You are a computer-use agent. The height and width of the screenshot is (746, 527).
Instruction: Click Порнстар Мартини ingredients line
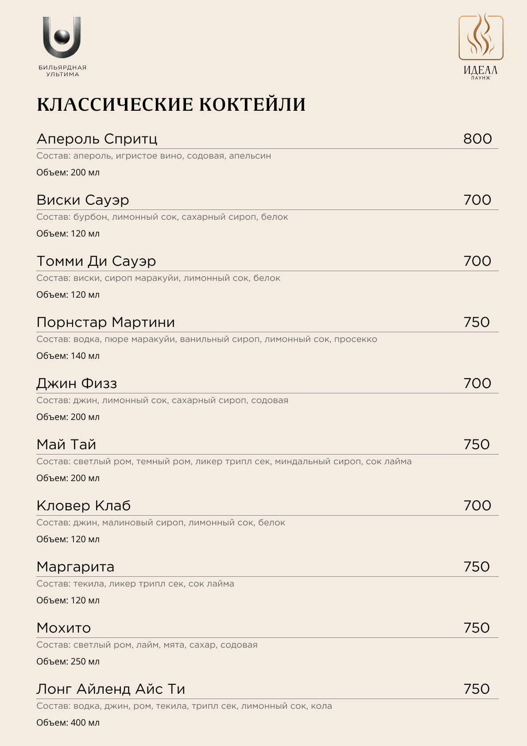[207, 339]
